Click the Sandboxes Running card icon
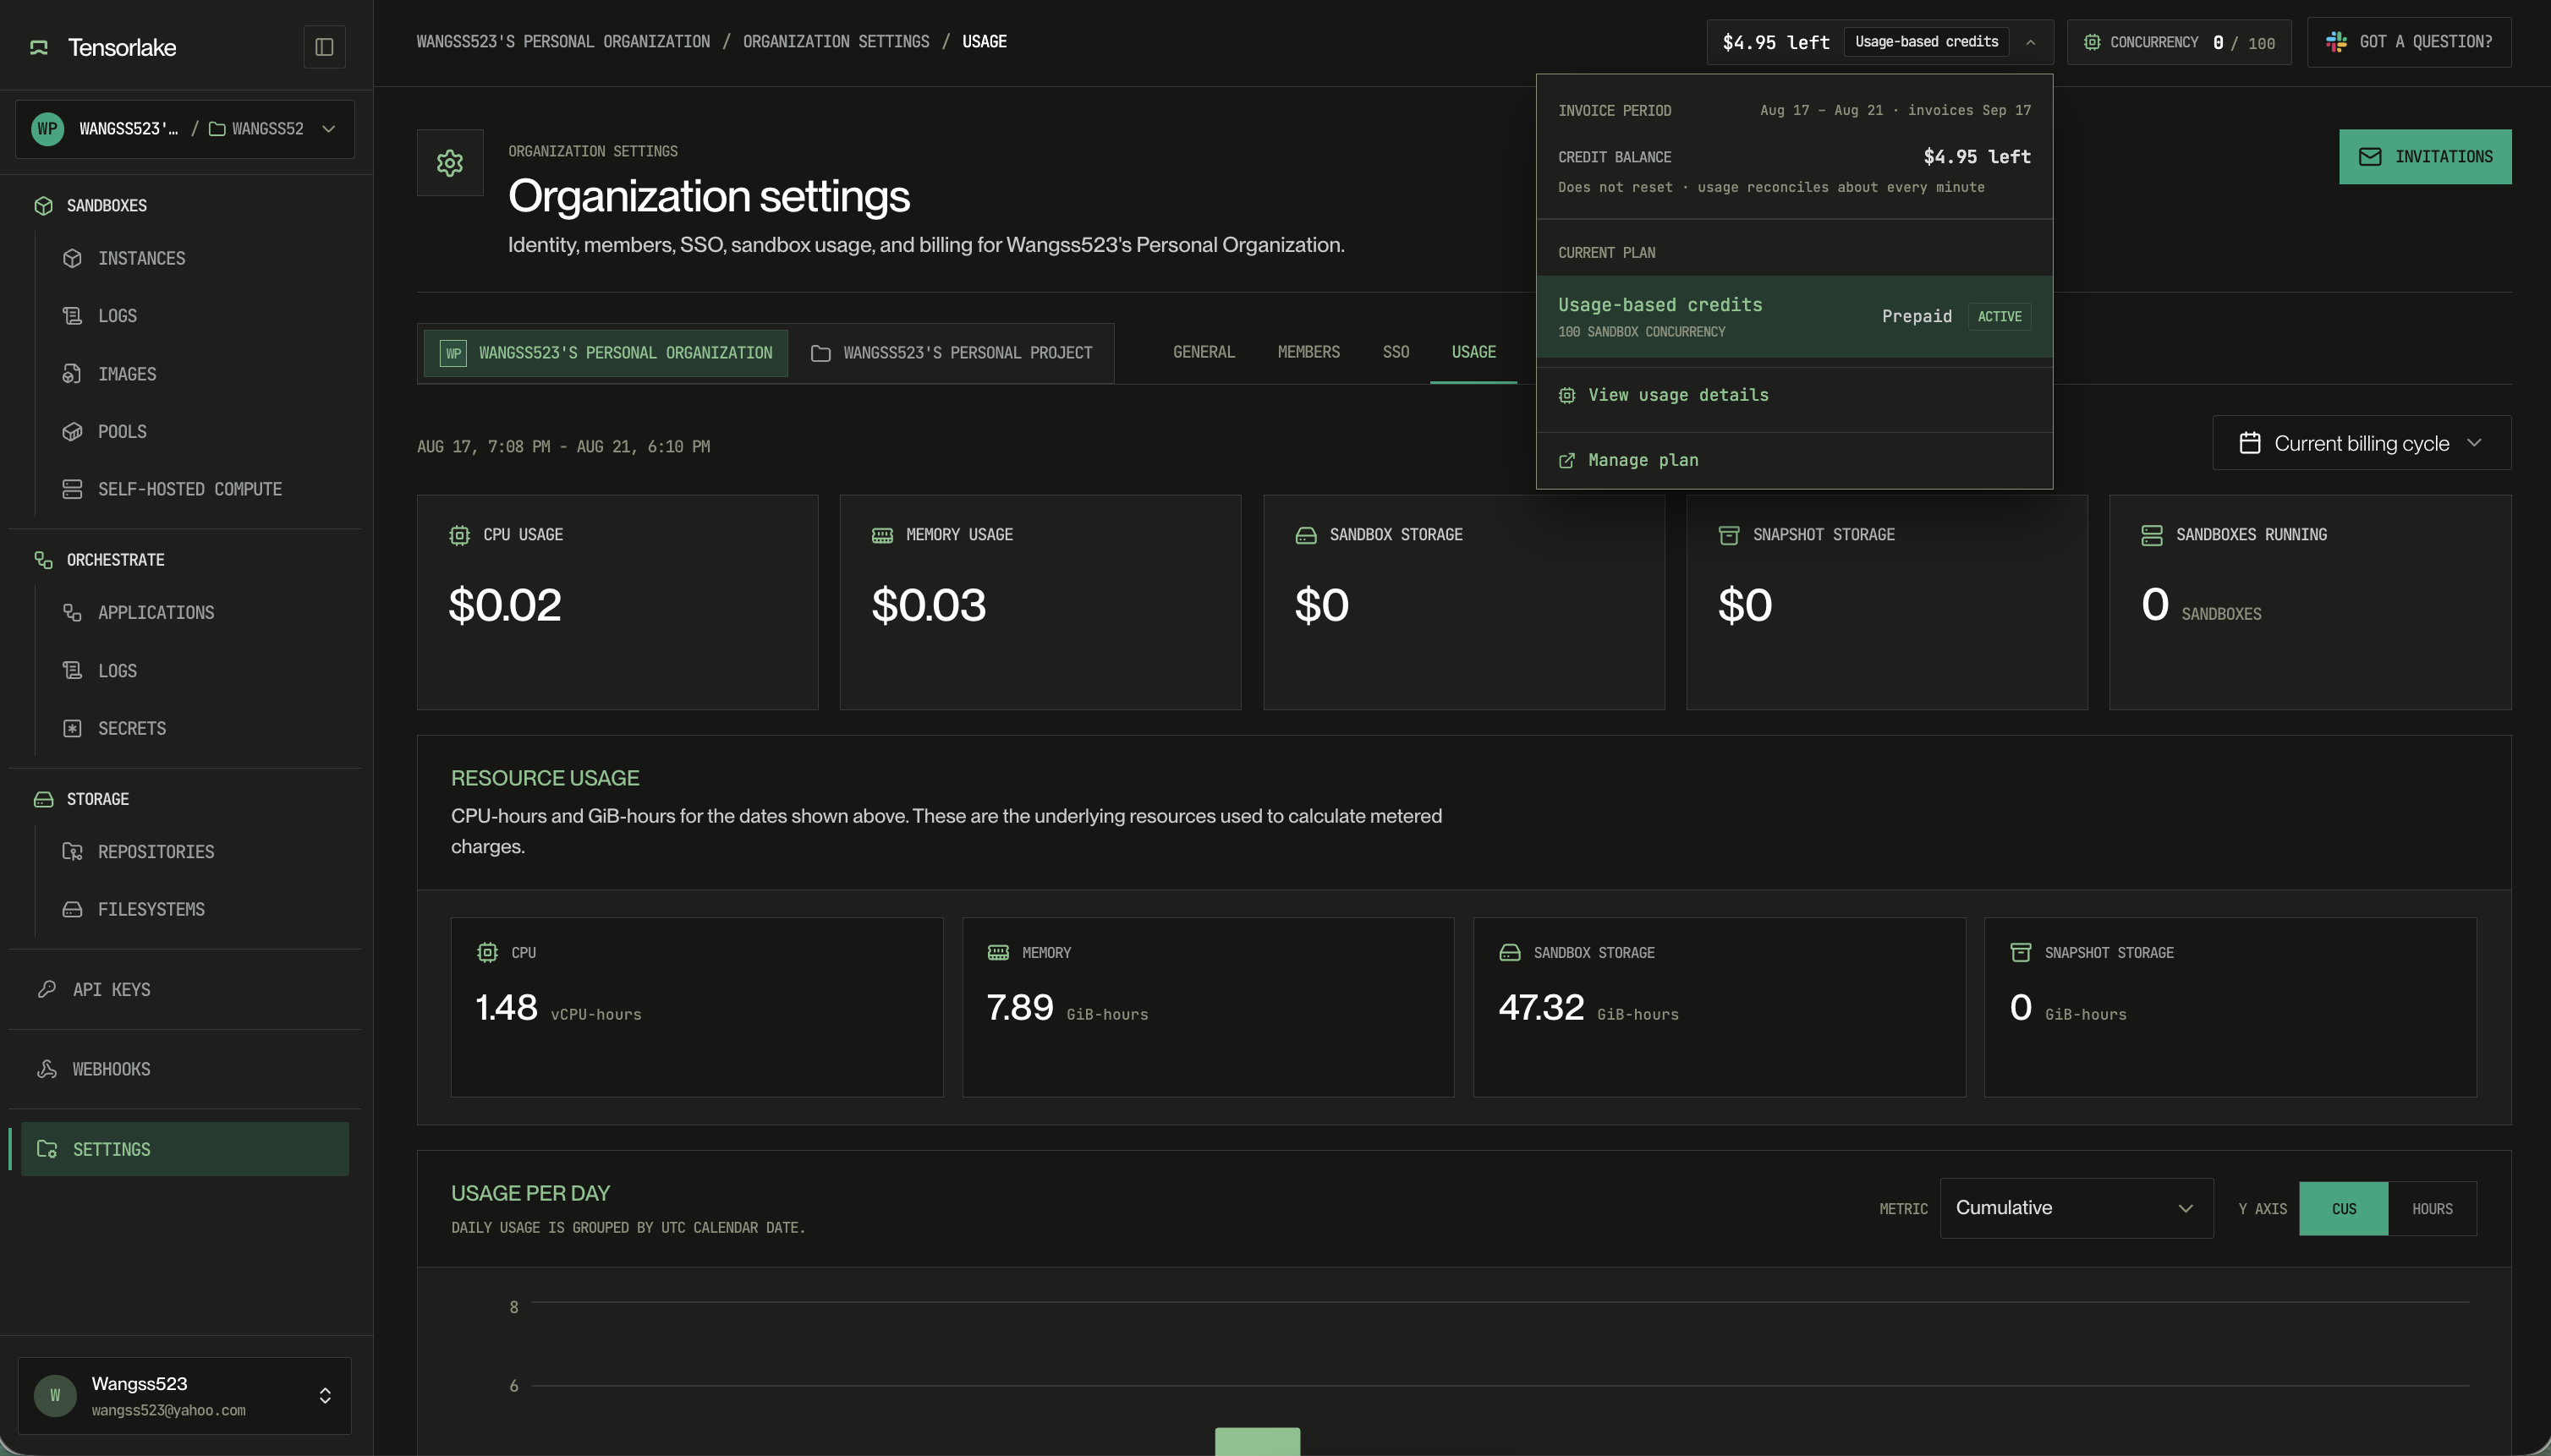2551x1456 pixels. pyautogui.click(x=2152, y=535)
